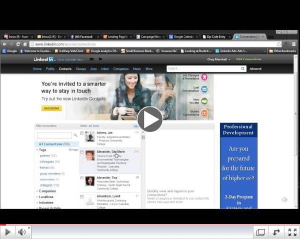Screen dimensions: 300x239
Task: Tick the checkbox for Adams, Jan
Action: (x=81, y=133)
